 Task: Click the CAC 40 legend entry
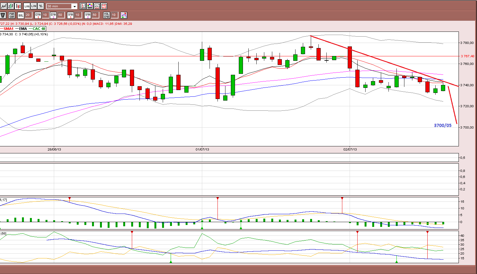tap(37, 29)
